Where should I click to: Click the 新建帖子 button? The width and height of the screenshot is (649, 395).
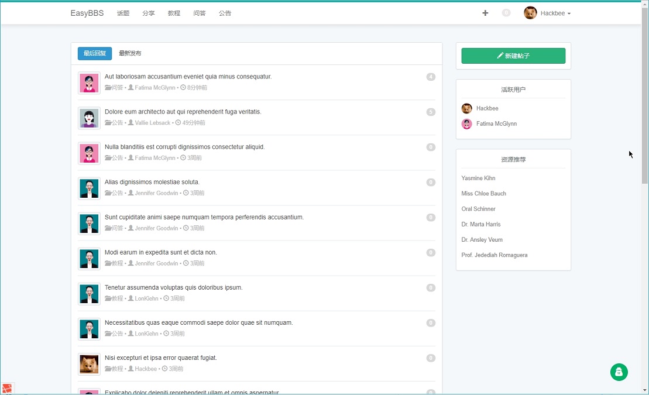tap(513, 56)
